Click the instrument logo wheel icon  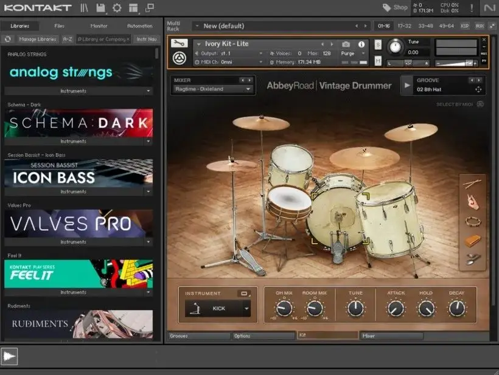(179, 58)
